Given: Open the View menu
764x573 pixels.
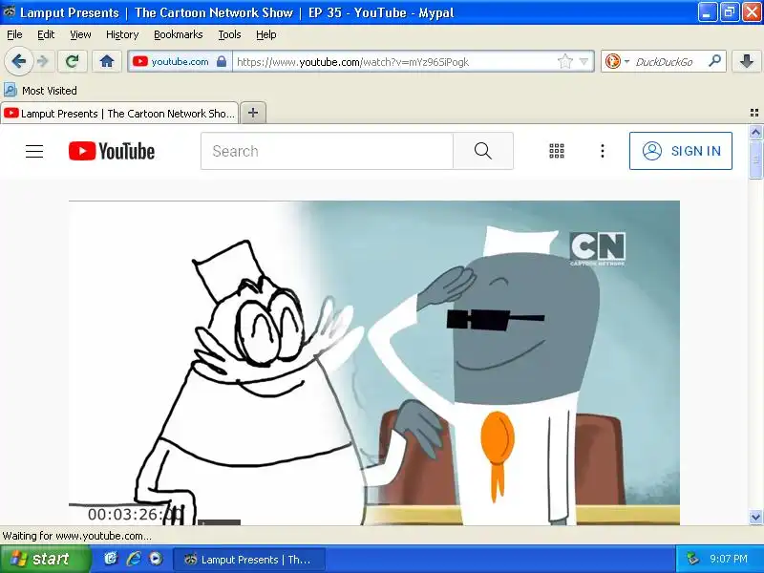Looking at the screenshot, I should [x=80, y=34].
